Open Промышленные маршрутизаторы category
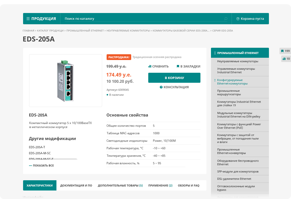 [229, 92]
